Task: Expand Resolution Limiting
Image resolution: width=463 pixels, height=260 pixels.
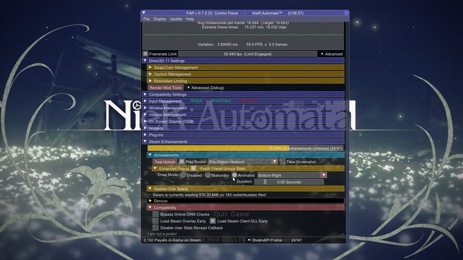Action: pyautogui.click(x=245, y=81)
